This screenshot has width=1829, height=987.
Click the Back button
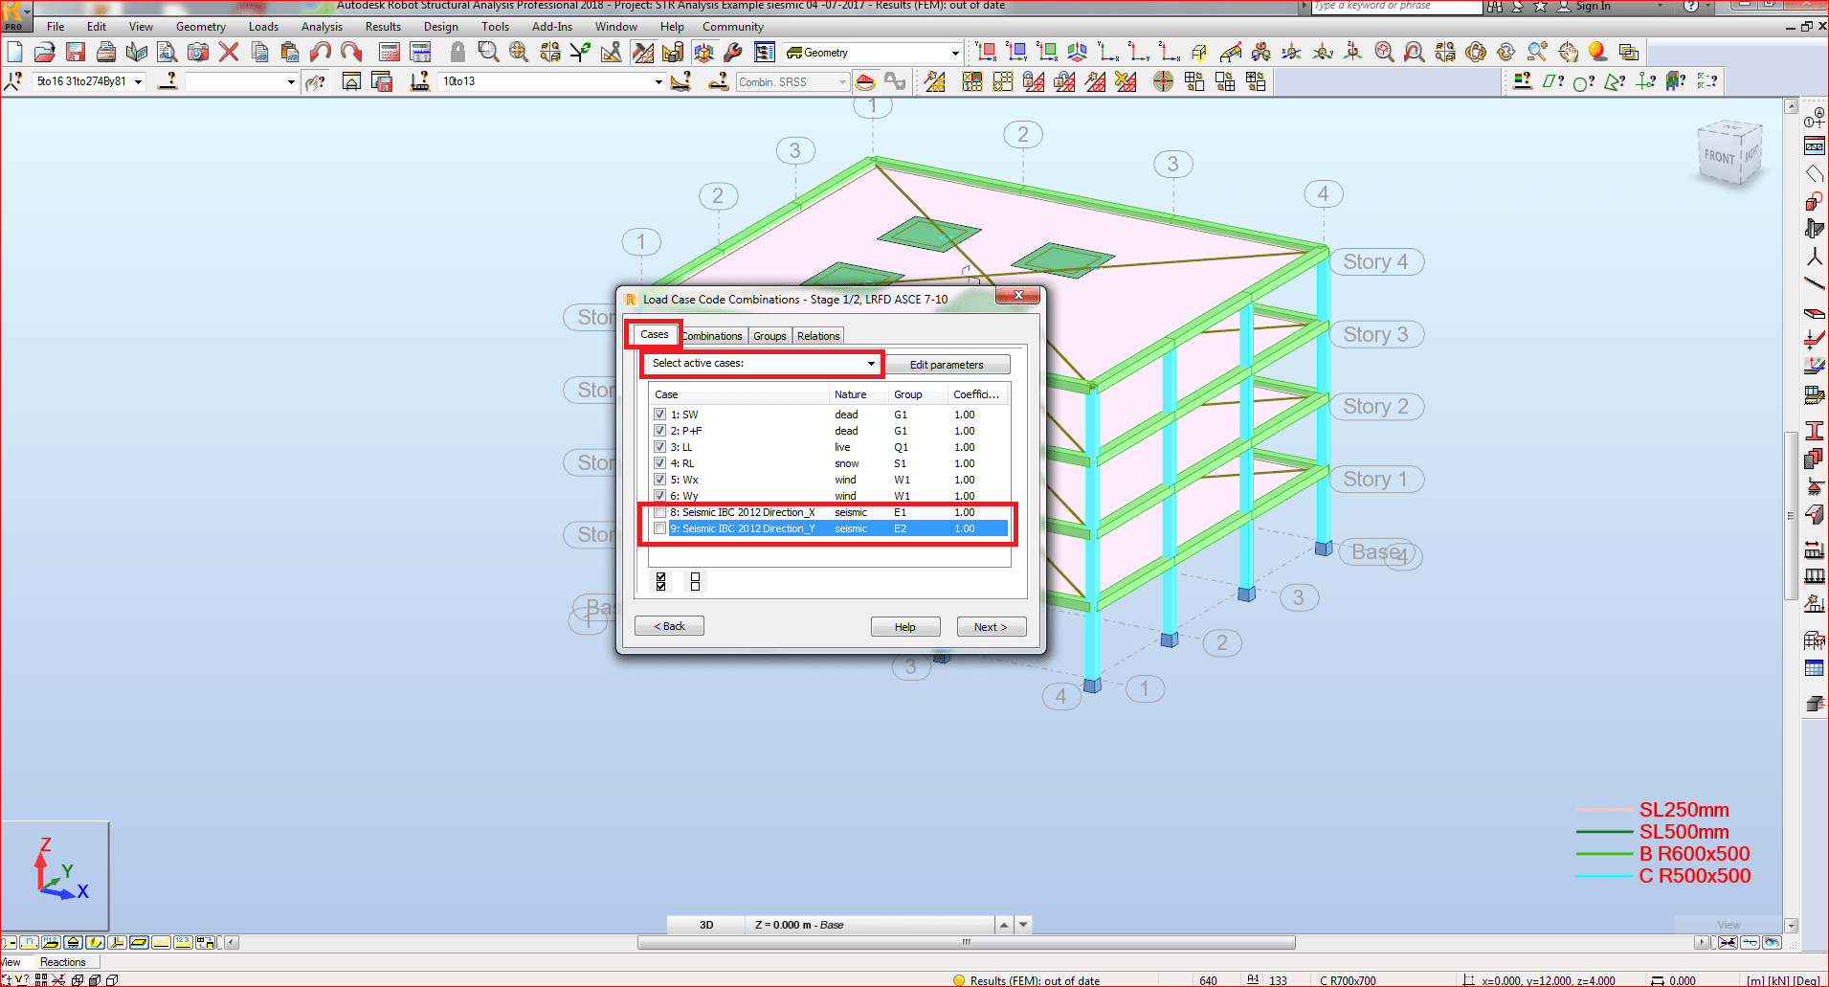(x=669, y=626)
